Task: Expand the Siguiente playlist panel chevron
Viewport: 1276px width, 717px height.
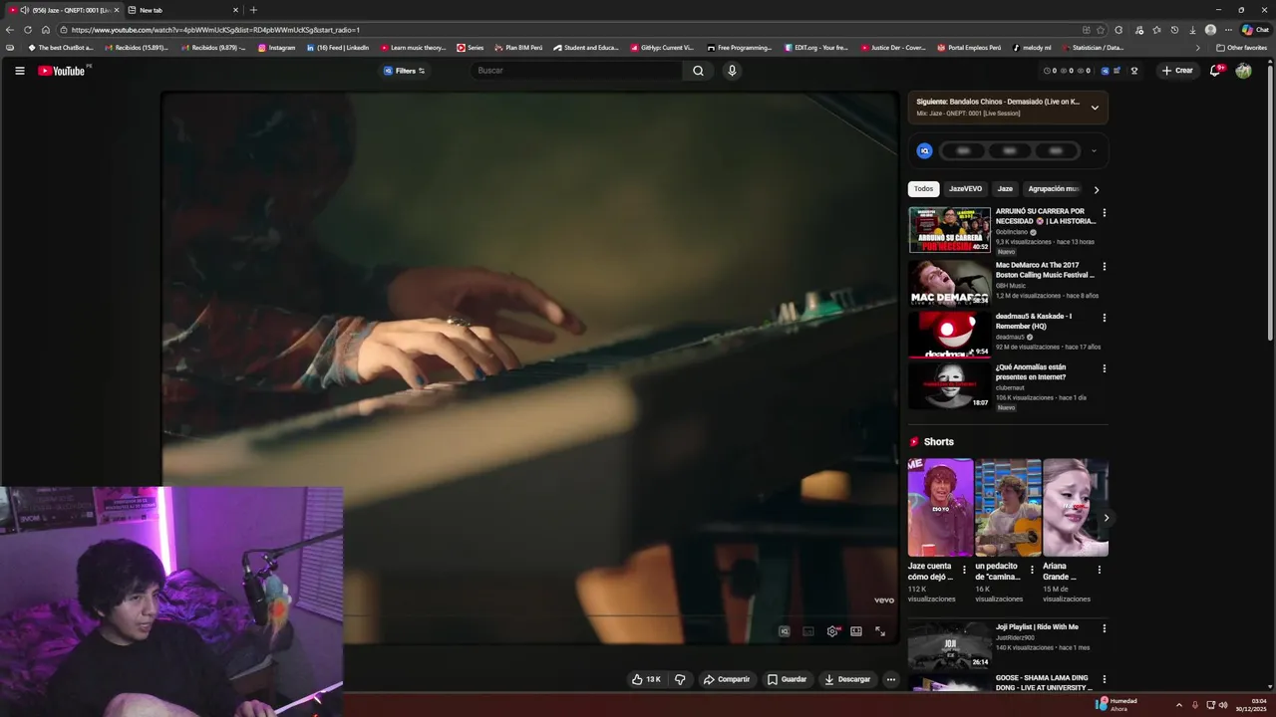Action: point(1095,108)
